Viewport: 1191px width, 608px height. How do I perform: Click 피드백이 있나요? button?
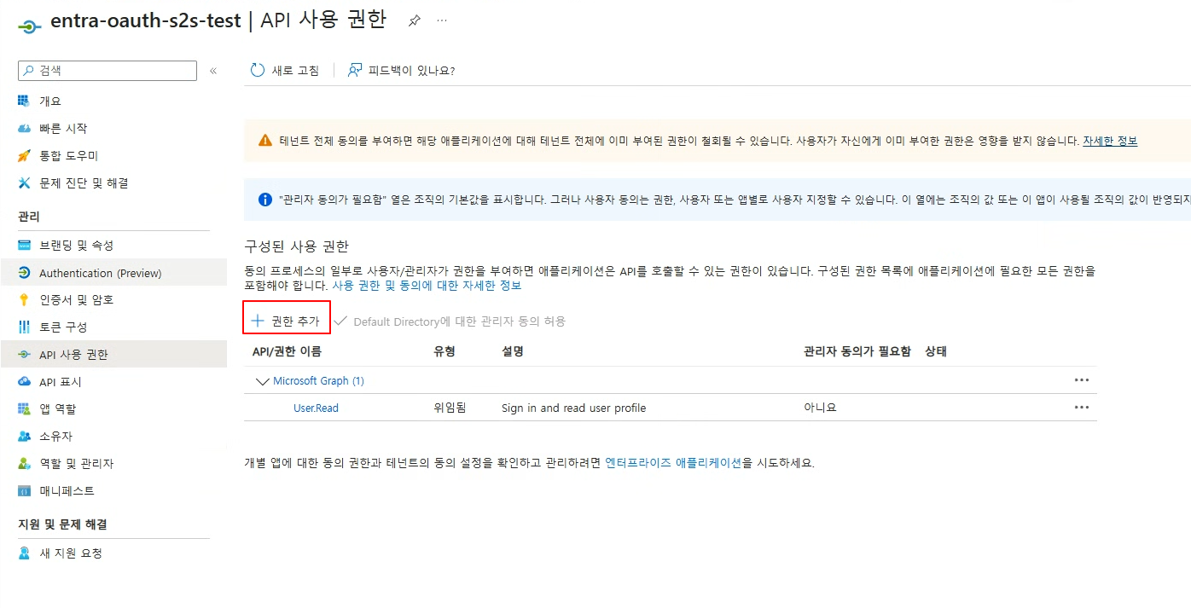[401, 70]
